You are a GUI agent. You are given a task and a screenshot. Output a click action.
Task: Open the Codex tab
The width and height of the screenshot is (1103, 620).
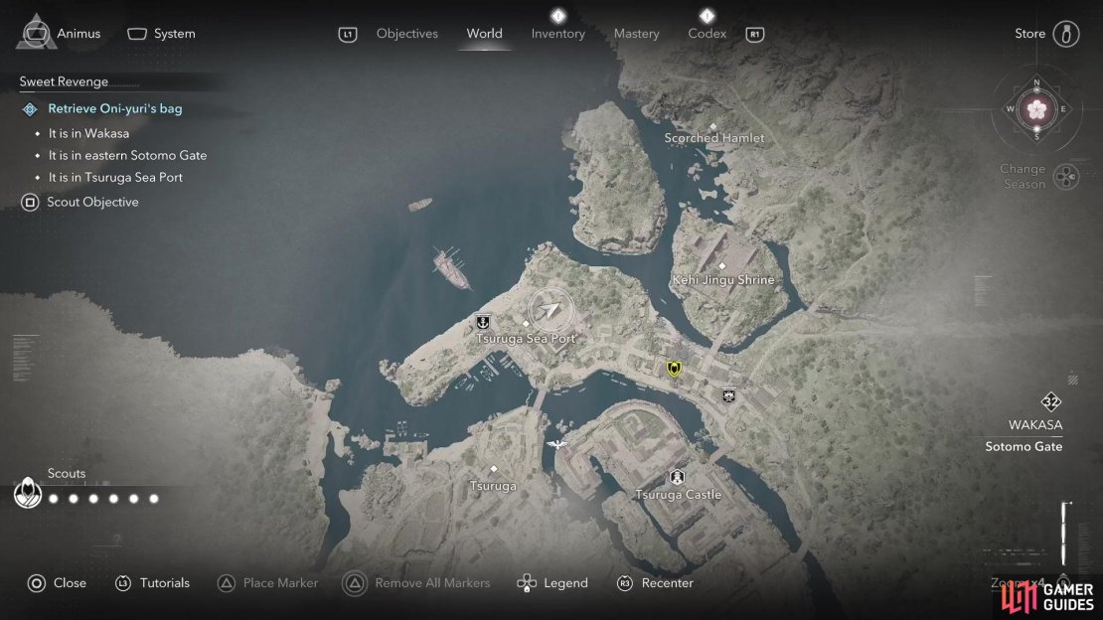[707, 33]
